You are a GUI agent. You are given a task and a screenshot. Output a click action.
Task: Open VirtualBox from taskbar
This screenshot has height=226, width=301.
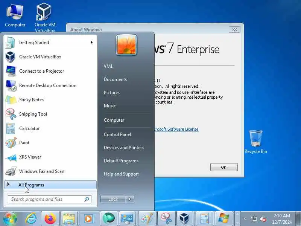click(185, 218)
